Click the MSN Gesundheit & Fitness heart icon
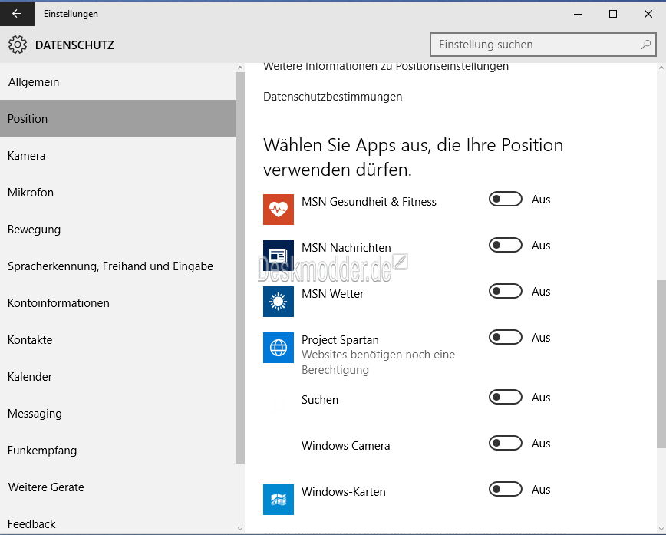 click(x=279, y=210)
